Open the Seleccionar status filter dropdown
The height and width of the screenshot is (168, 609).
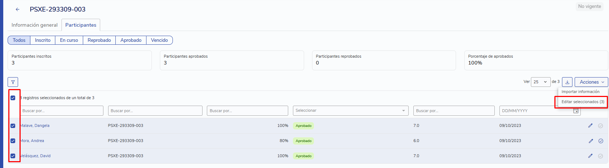coord(350,111)
